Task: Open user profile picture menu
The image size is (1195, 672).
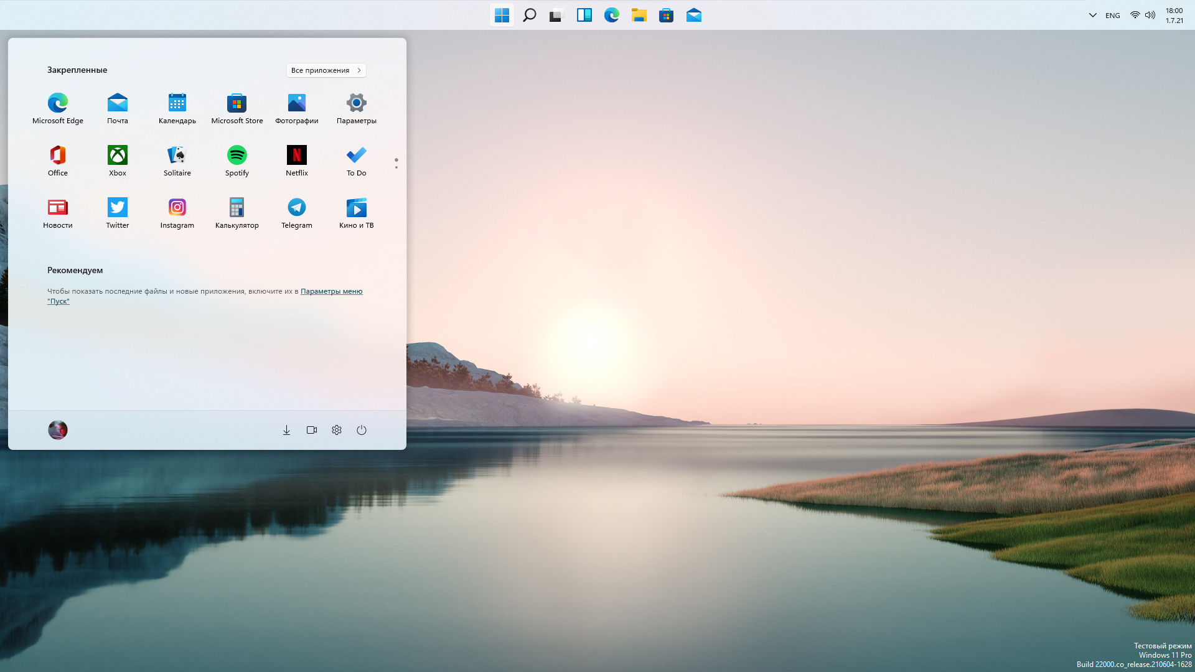Action: click(57, 430)
